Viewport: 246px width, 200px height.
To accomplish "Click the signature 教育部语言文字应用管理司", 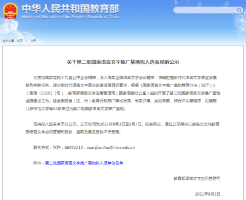I will click(x=197, y=179).
